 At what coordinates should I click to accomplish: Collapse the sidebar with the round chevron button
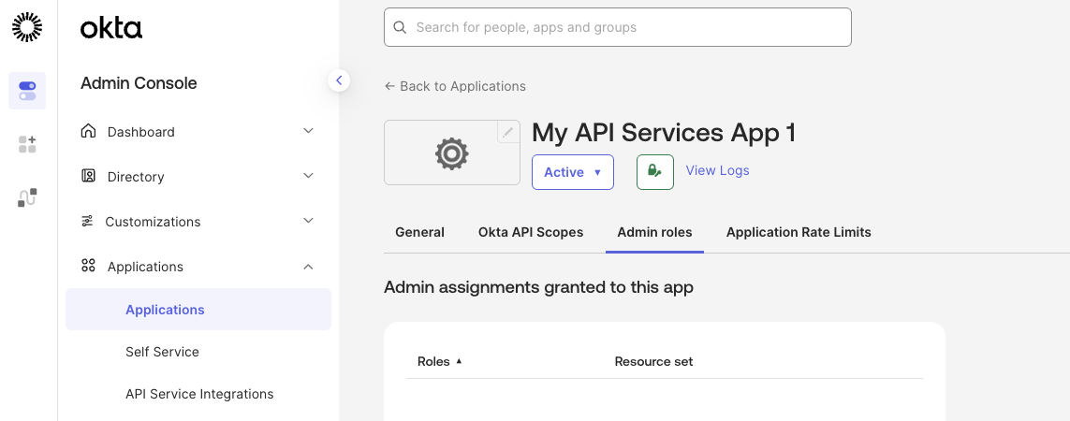point(339,80)
